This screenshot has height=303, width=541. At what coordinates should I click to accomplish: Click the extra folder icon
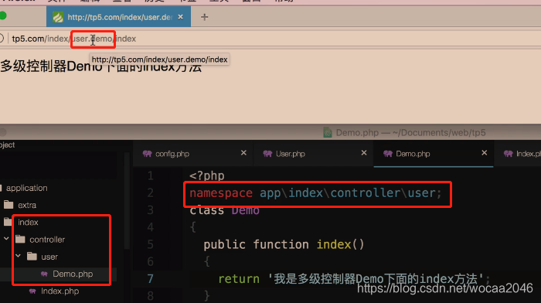(9, 205)
